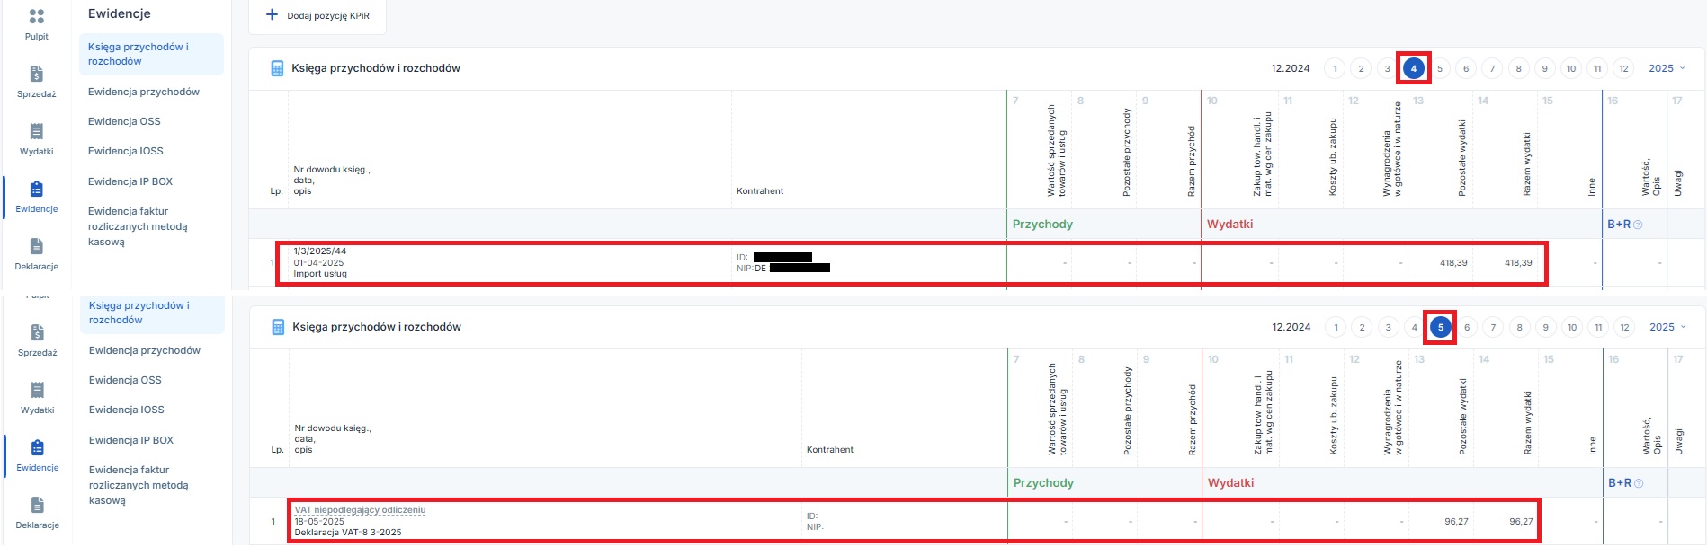1707x547 pixels.
Task: Select month 2 in the upper ledger pager
Action: click(1362, 68)
